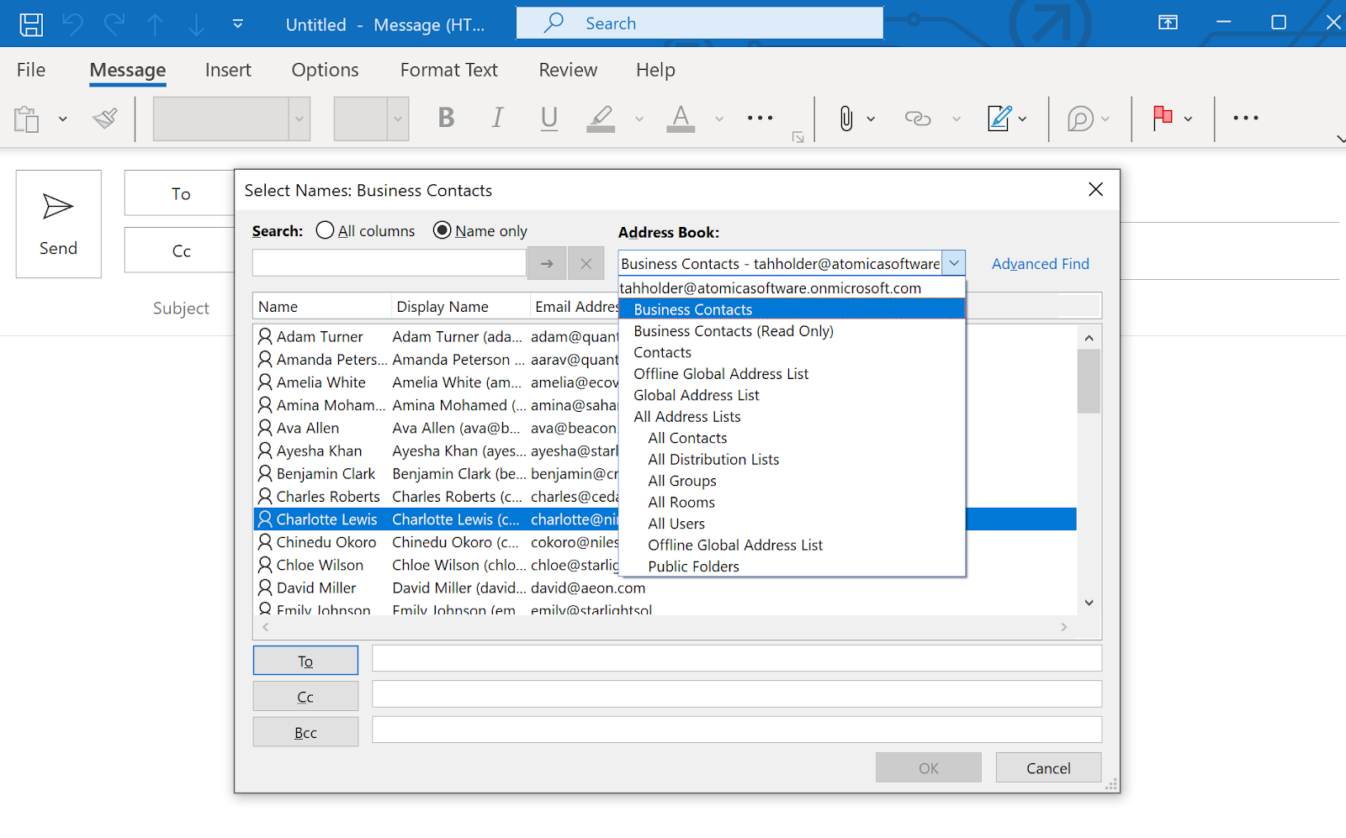Click the To button in dialog
Viewport: 1346px width, 838px height.
pos(305,661)
